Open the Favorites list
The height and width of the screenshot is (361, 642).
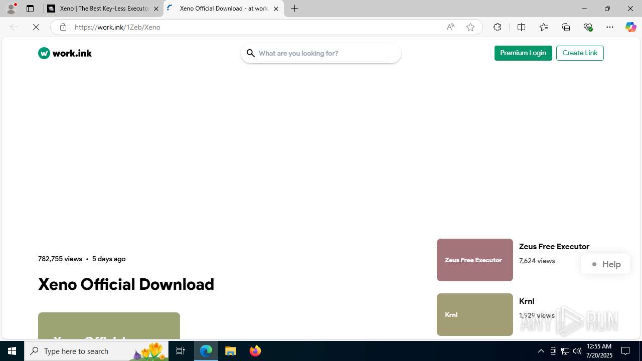coord(544,27)
